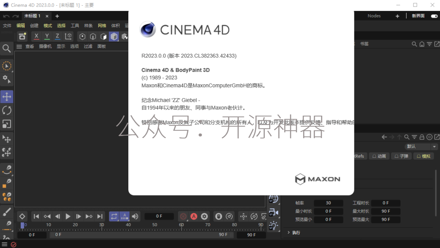This screenshot has width=440, height=248.
Task: Close the 未标题 1 document tab
Action: pyautogui.click(x=47, y=16)
